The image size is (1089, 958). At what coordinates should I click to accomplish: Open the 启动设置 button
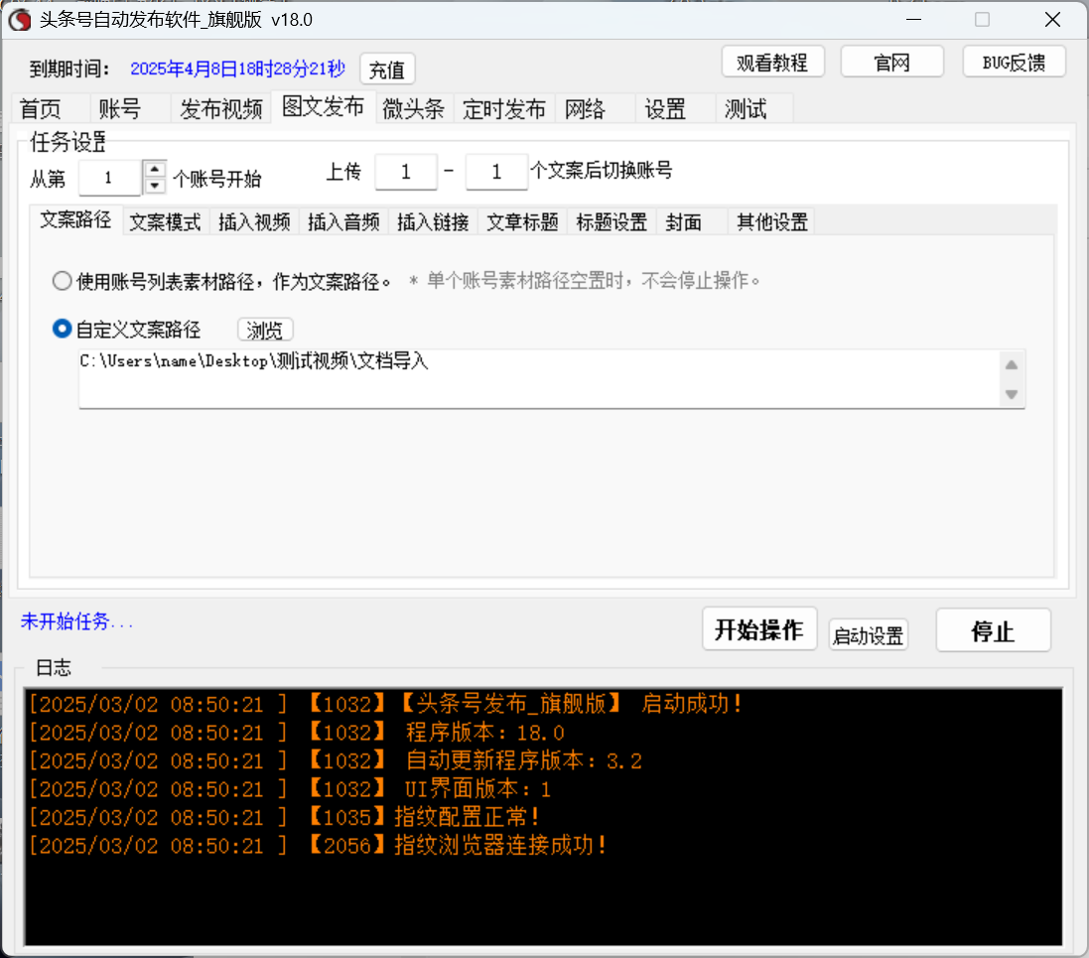point(869,635)
